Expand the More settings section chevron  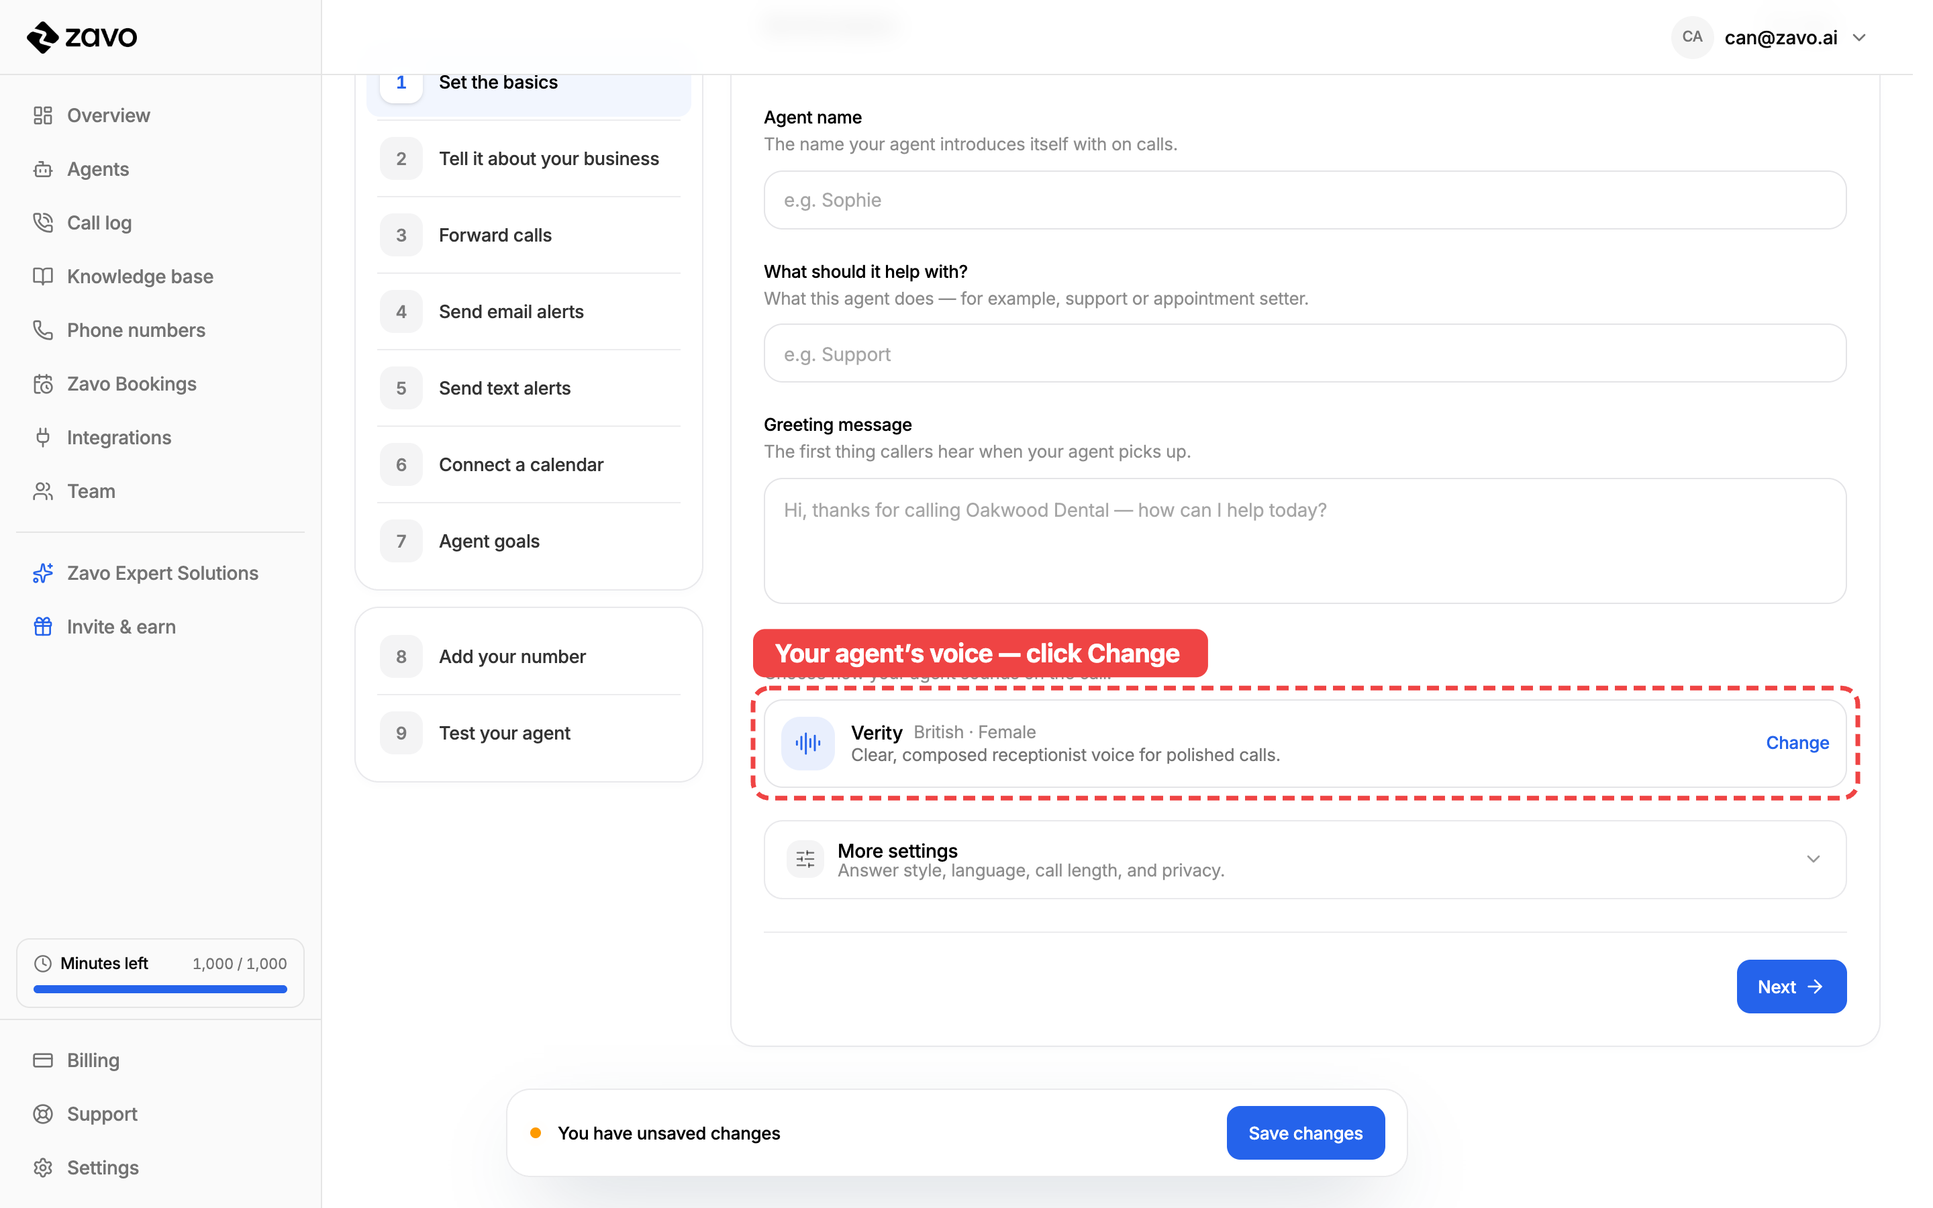point(1813,859)
